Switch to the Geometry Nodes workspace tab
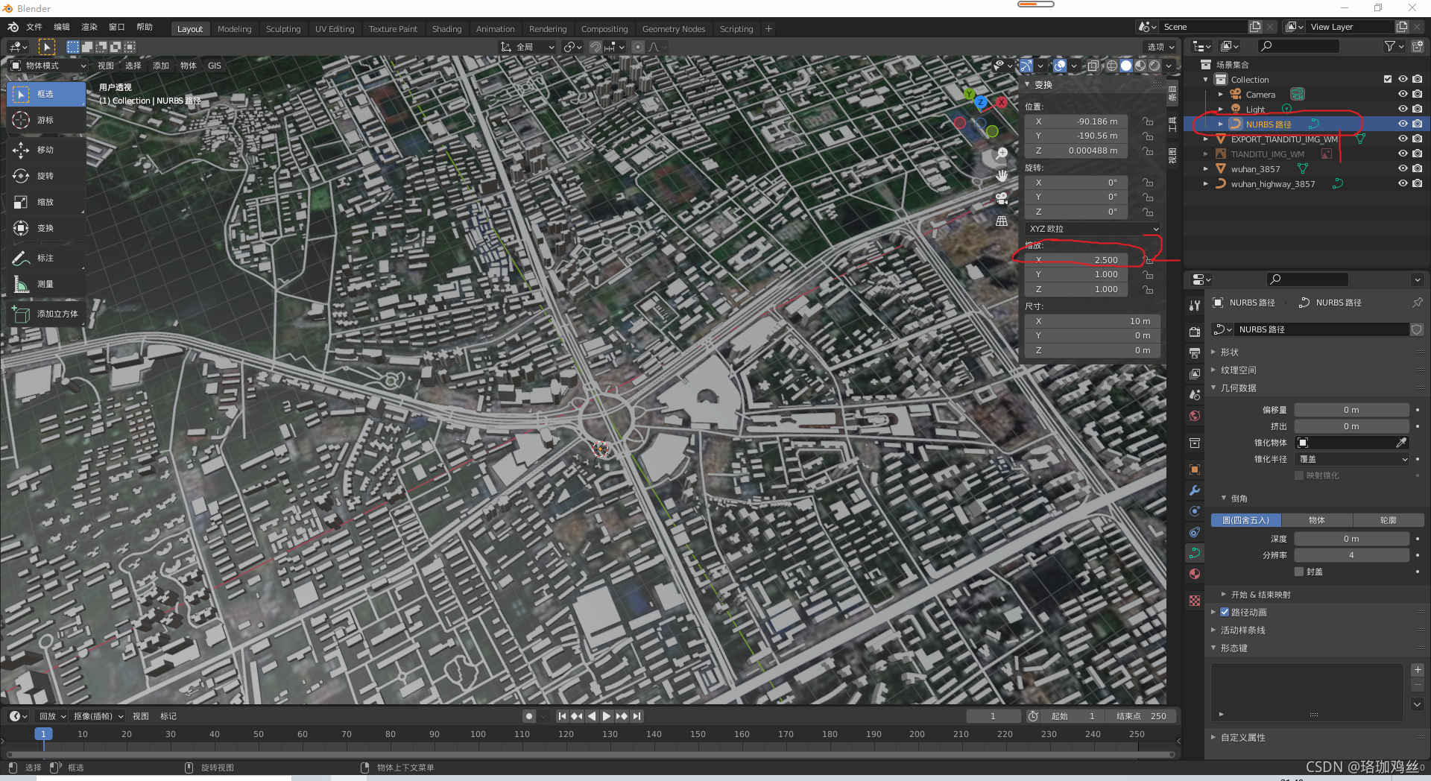 coord(674,29)
